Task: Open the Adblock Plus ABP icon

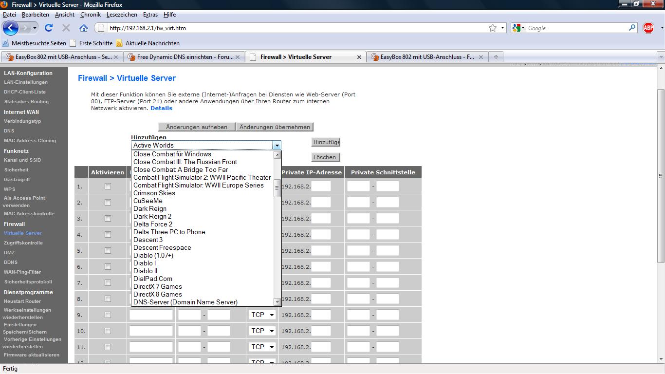Action: point(648,28)
